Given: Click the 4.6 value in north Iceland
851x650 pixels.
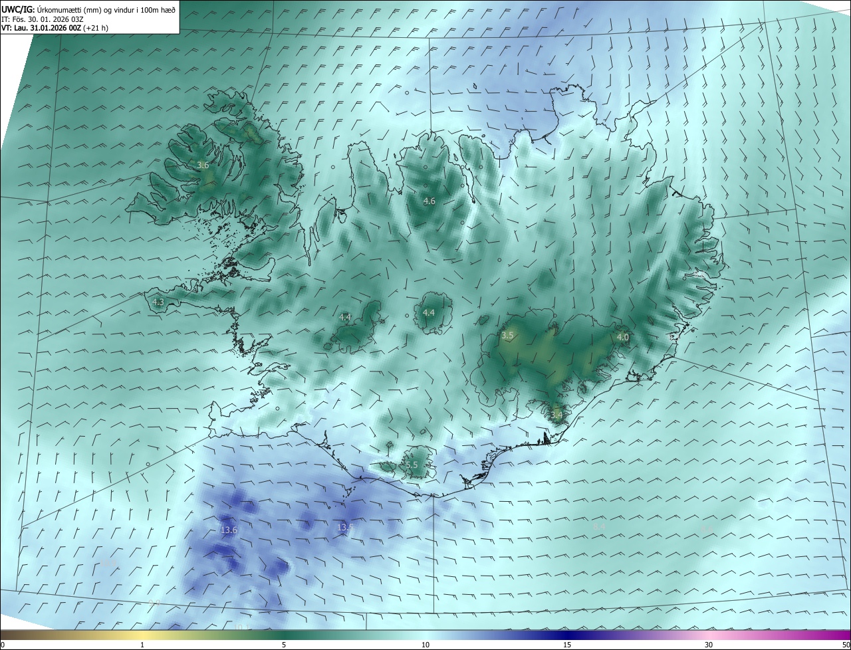Looking at the screenshot, I should pyautogui.click(x=429, y=201).
